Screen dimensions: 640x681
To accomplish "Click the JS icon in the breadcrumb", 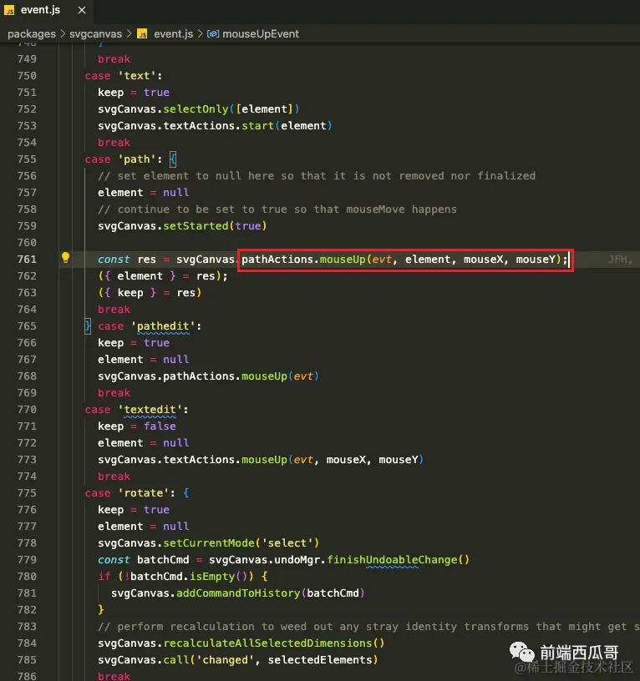I will click(x=142, y=34).
